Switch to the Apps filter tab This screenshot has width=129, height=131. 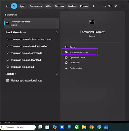click(23, 6)
